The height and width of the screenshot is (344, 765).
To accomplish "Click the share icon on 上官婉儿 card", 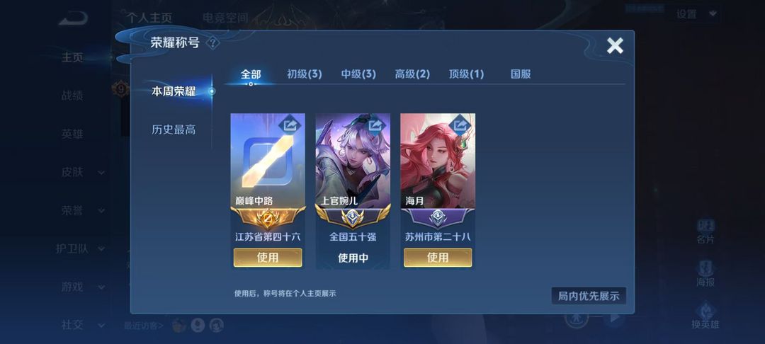I will 376,126.
